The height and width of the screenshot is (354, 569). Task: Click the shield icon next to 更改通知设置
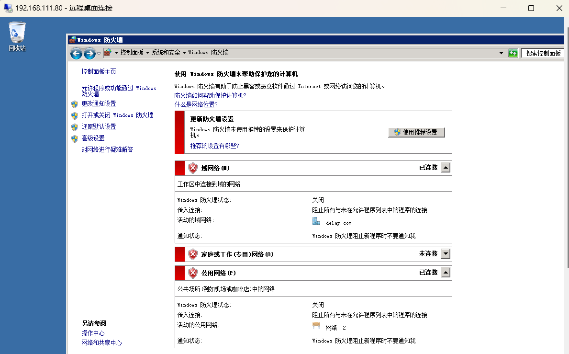[x=75, y=104]
